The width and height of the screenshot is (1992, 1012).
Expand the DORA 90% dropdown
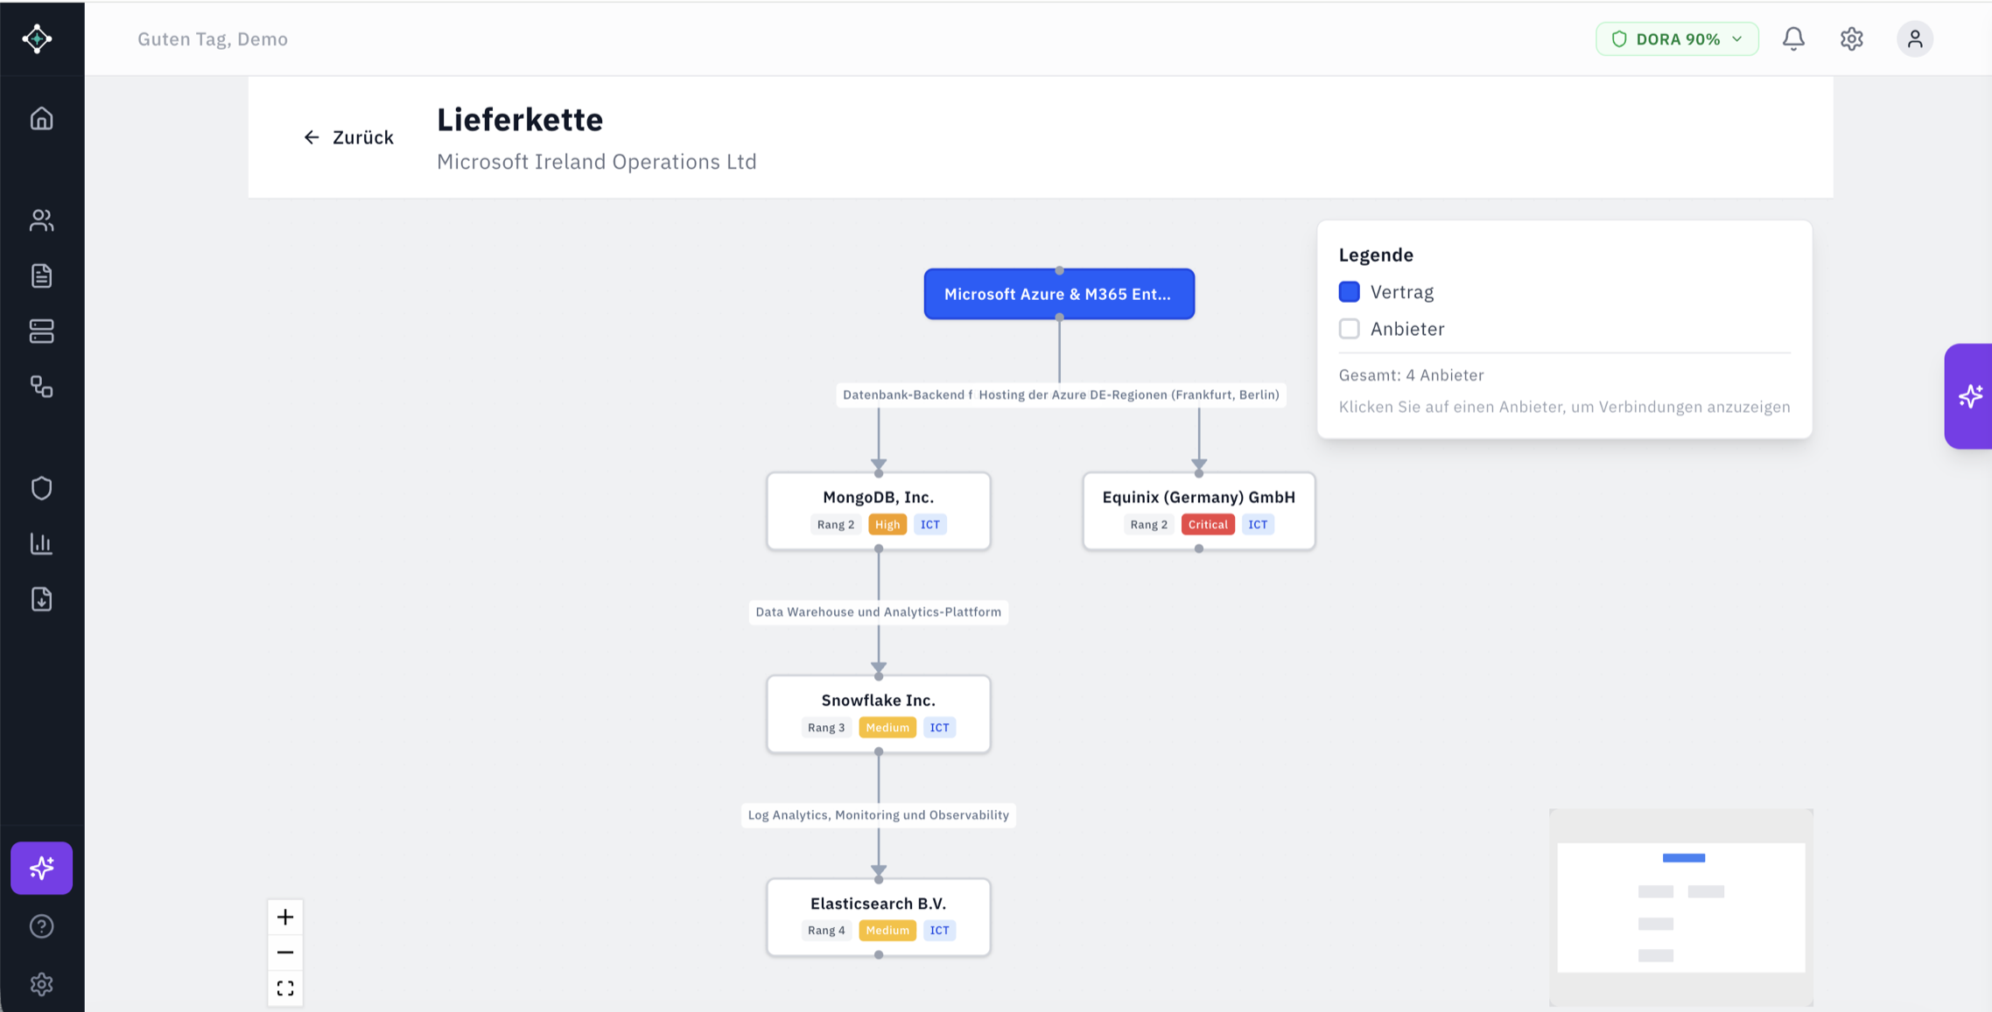tap(1676, 38)
